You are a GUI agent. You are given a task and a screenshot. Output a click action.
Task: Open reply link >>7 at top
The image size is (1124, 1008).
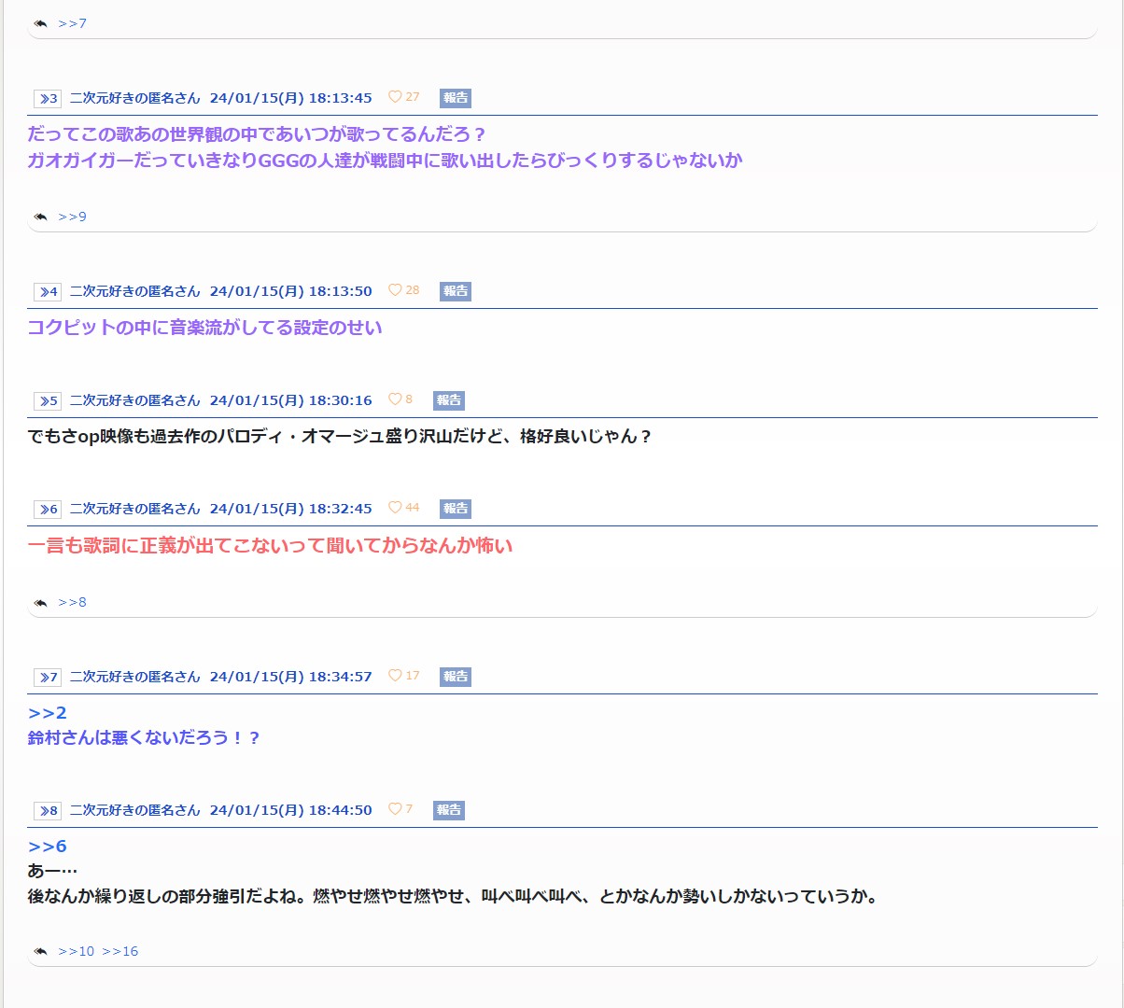[73, 23]
